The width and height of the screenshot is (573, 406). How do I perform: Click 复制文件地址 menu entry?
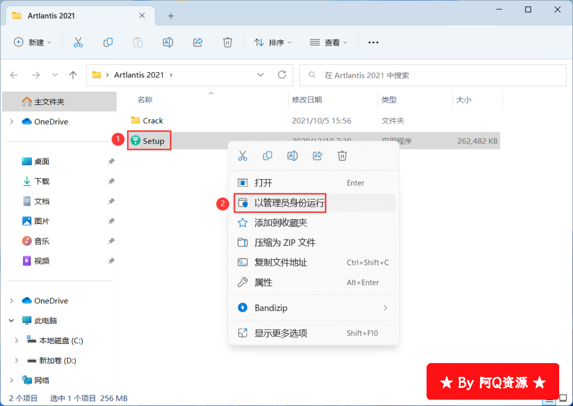(x=314, y=262)
